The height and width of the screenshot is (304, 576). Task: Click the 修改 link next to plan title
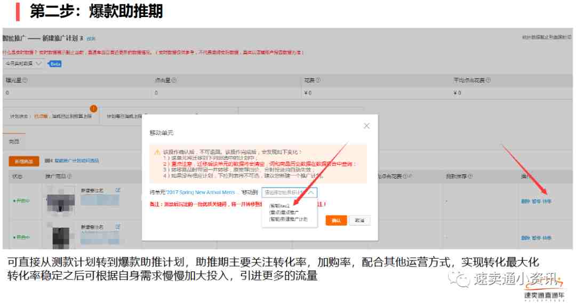pyautogui.click(x=91, y=39)
